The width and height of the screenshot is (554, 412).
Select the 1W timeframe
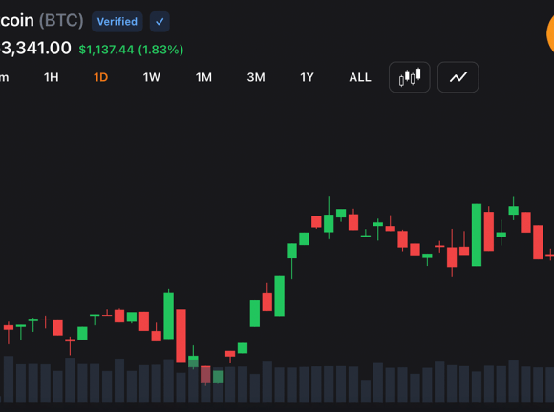tap(152, 77)
